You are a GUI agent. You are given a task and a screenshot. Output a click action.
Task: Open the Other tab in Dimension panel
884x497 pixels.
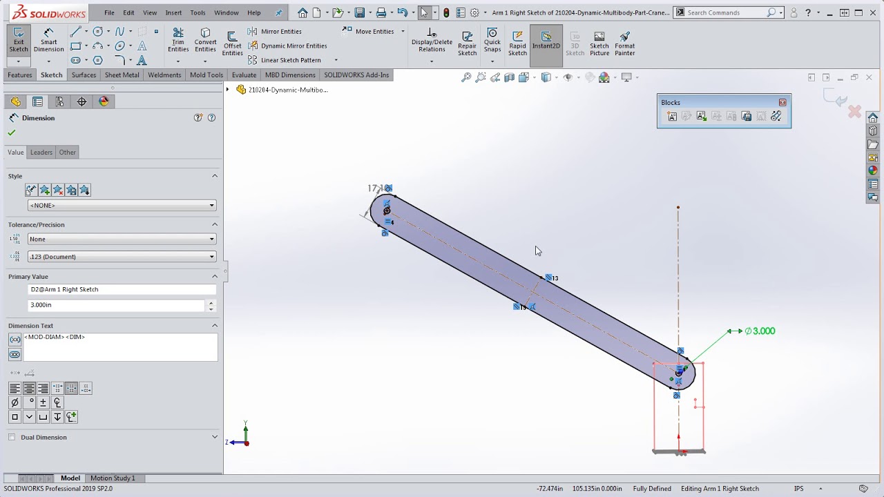point(67,152)
